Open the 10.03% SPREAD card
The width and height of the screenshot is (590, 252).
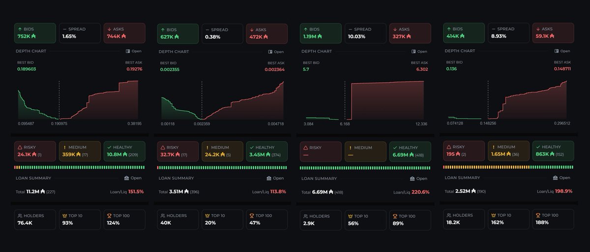pyautogui.click(x=365, y=33)
